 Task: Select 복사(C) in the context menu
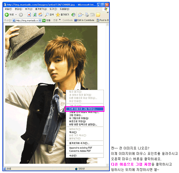click(73, 132)
